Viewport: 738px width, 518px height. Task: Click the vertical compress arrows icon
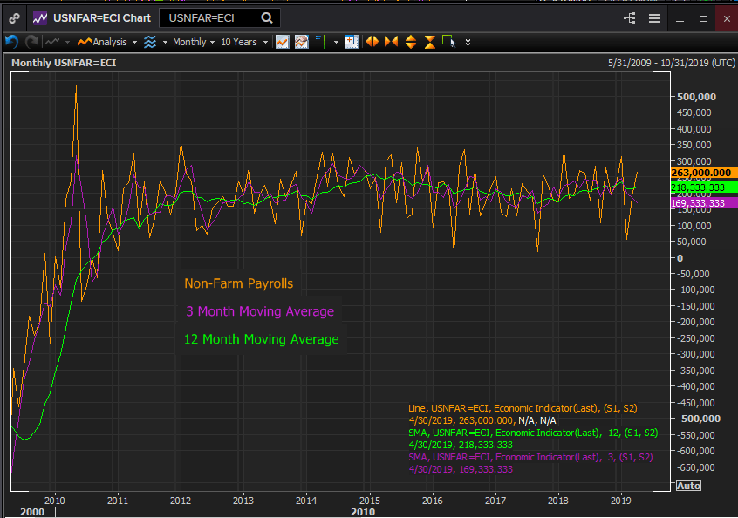[x=430, y=42]
